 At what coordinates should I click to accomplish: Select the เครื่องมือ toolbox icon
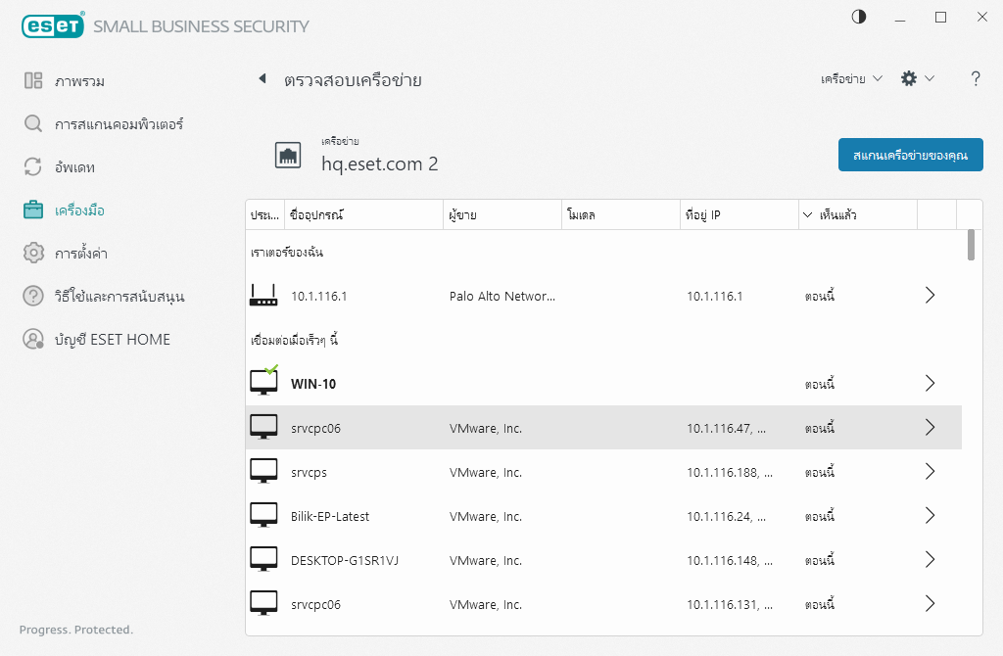click(x=33, y=211)
